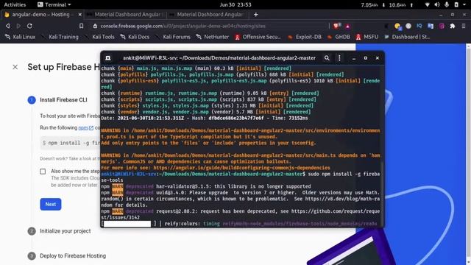Click the gray circle extension icon
Viewport: 471px width, 265px height.
click(x=408, y=26)
